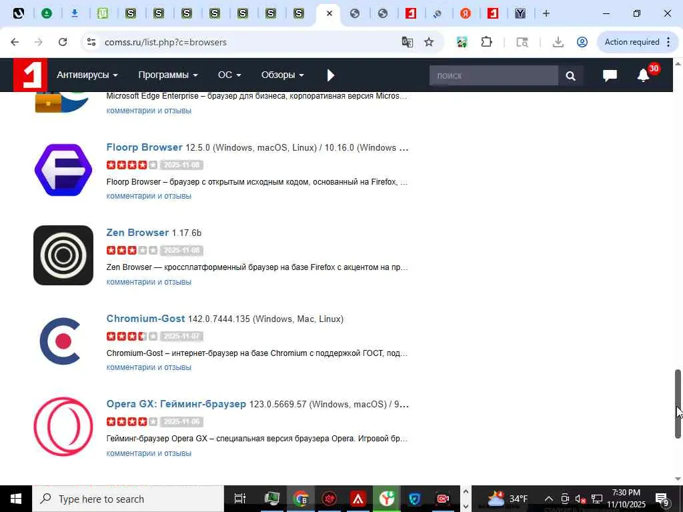
Task: Open the 7:30 PM clock and calendar
Action: (626, 499)
